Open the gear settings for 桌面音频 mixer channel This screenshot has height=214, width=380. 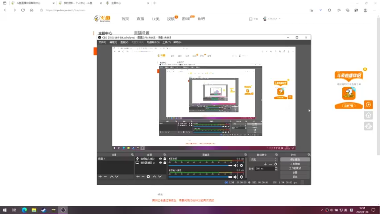[x=241, y=165]
